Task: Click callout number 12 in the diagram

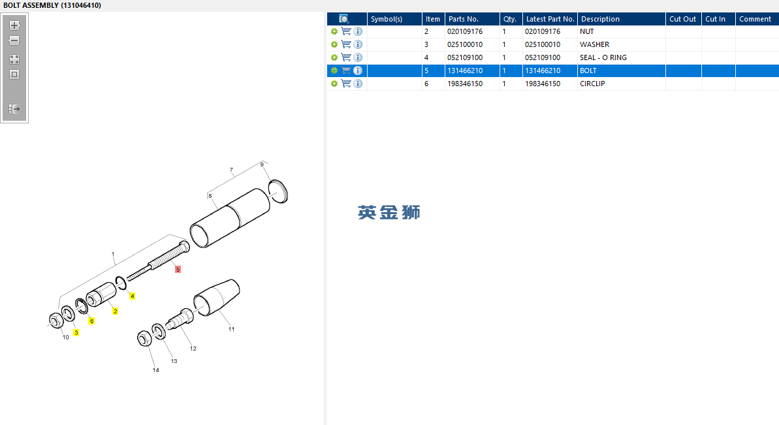Action: 193,349
